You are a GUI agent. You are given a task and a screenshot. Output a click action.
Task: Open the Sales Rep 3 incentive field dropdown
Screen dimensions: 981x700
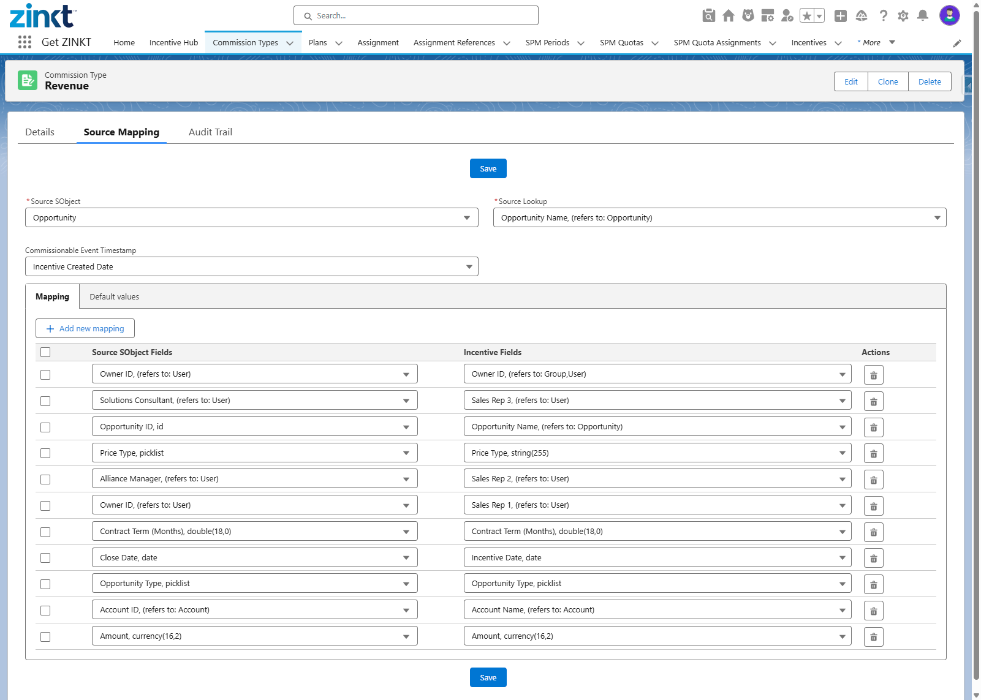(657, 401)
